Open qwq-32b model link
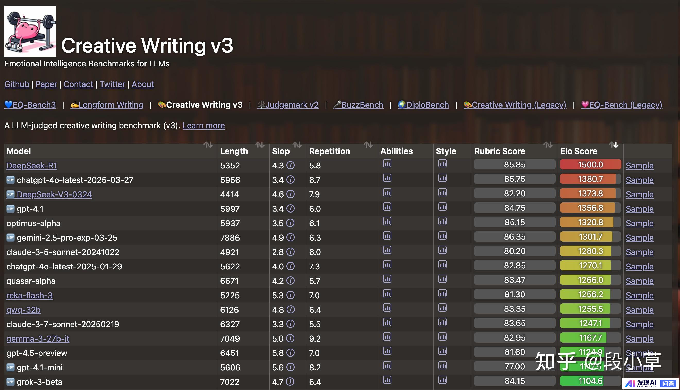 (x=24, y=310)
